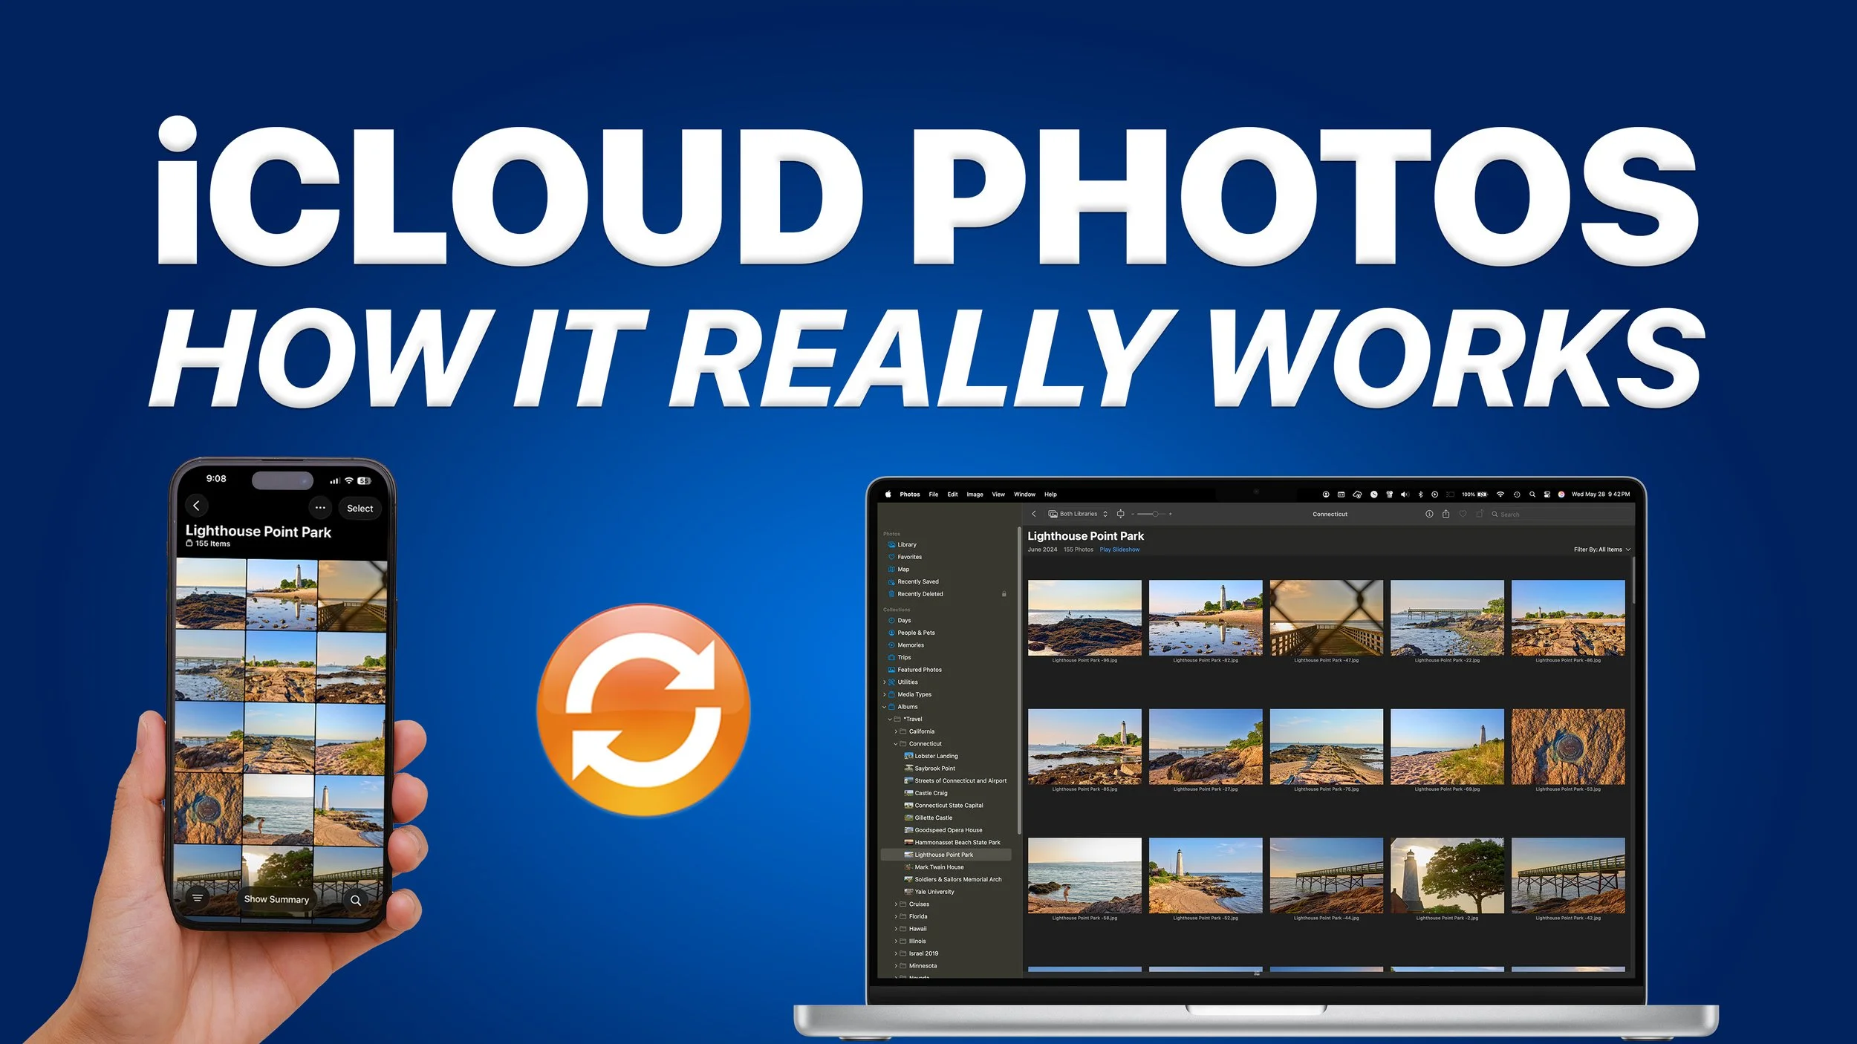
Task: Click the Info button in Photos toolbar
Action: [x=1429, y=514]
